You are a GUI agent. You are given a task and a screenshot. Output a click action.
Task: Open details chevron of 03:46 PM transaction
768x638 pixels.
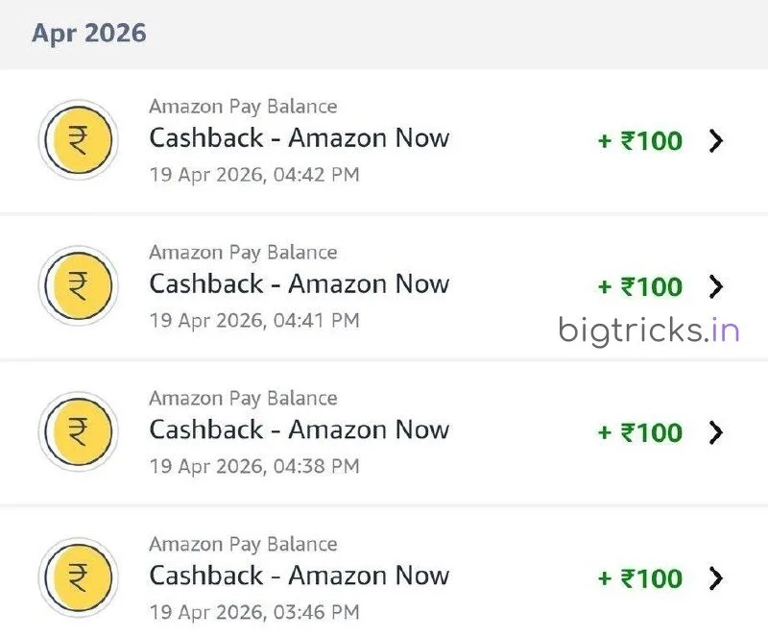point(715,578)
